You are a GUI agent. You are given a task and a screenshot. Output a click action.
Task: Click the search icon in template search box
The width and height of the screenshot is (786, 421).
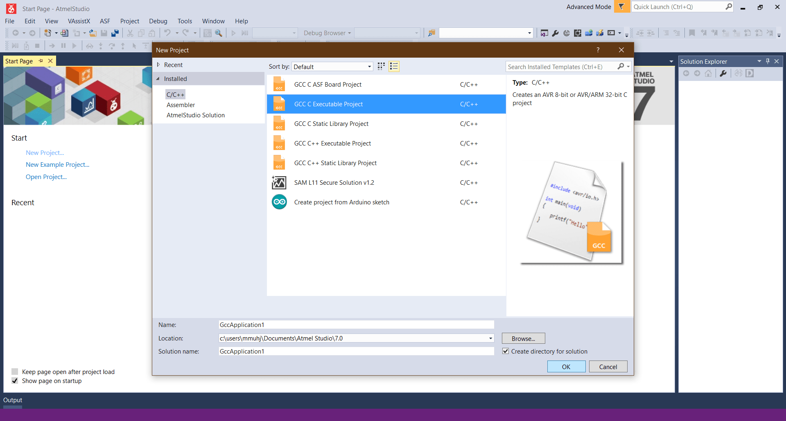coord(621,66)
